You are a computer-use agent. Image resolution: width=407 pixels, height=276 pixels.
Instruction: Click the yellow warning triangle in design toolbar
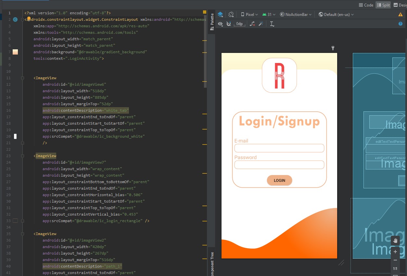tap(401, 15)
